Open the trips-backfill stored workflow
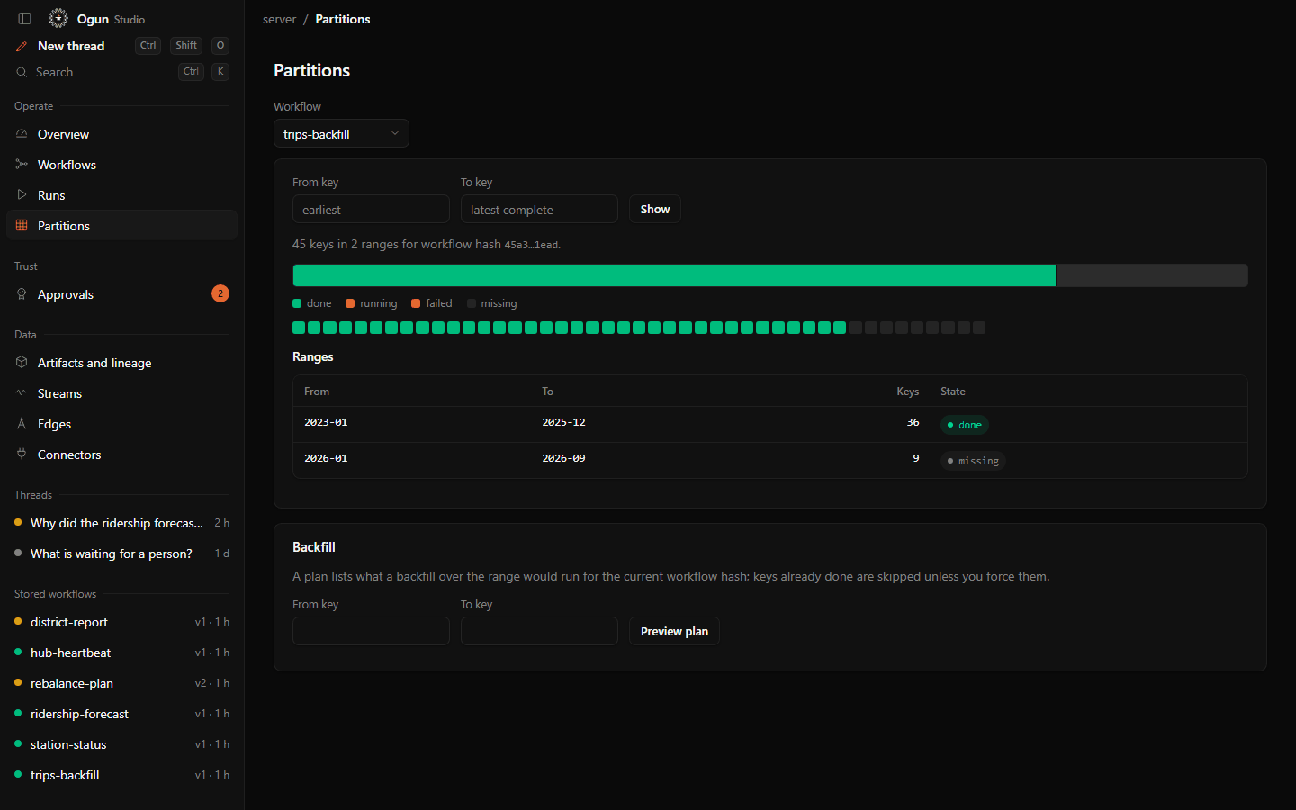Image resolution: width=1296 pixels, height=810 pixels. [121, 775]
